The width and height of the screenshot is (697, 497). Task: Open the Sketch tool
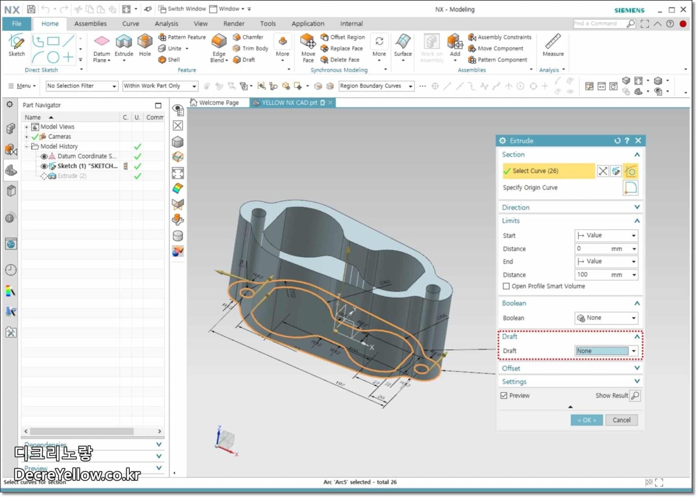pyautogui.click(x=17, y=45)
